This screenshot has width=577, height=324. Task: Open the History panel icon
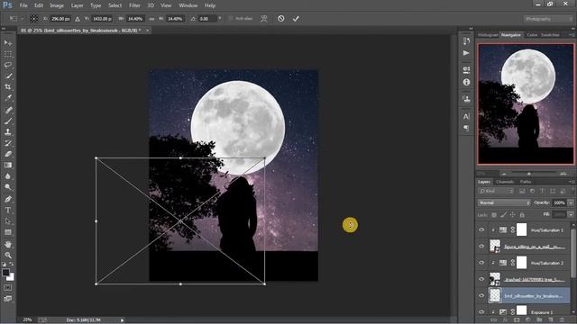(466, 41)
